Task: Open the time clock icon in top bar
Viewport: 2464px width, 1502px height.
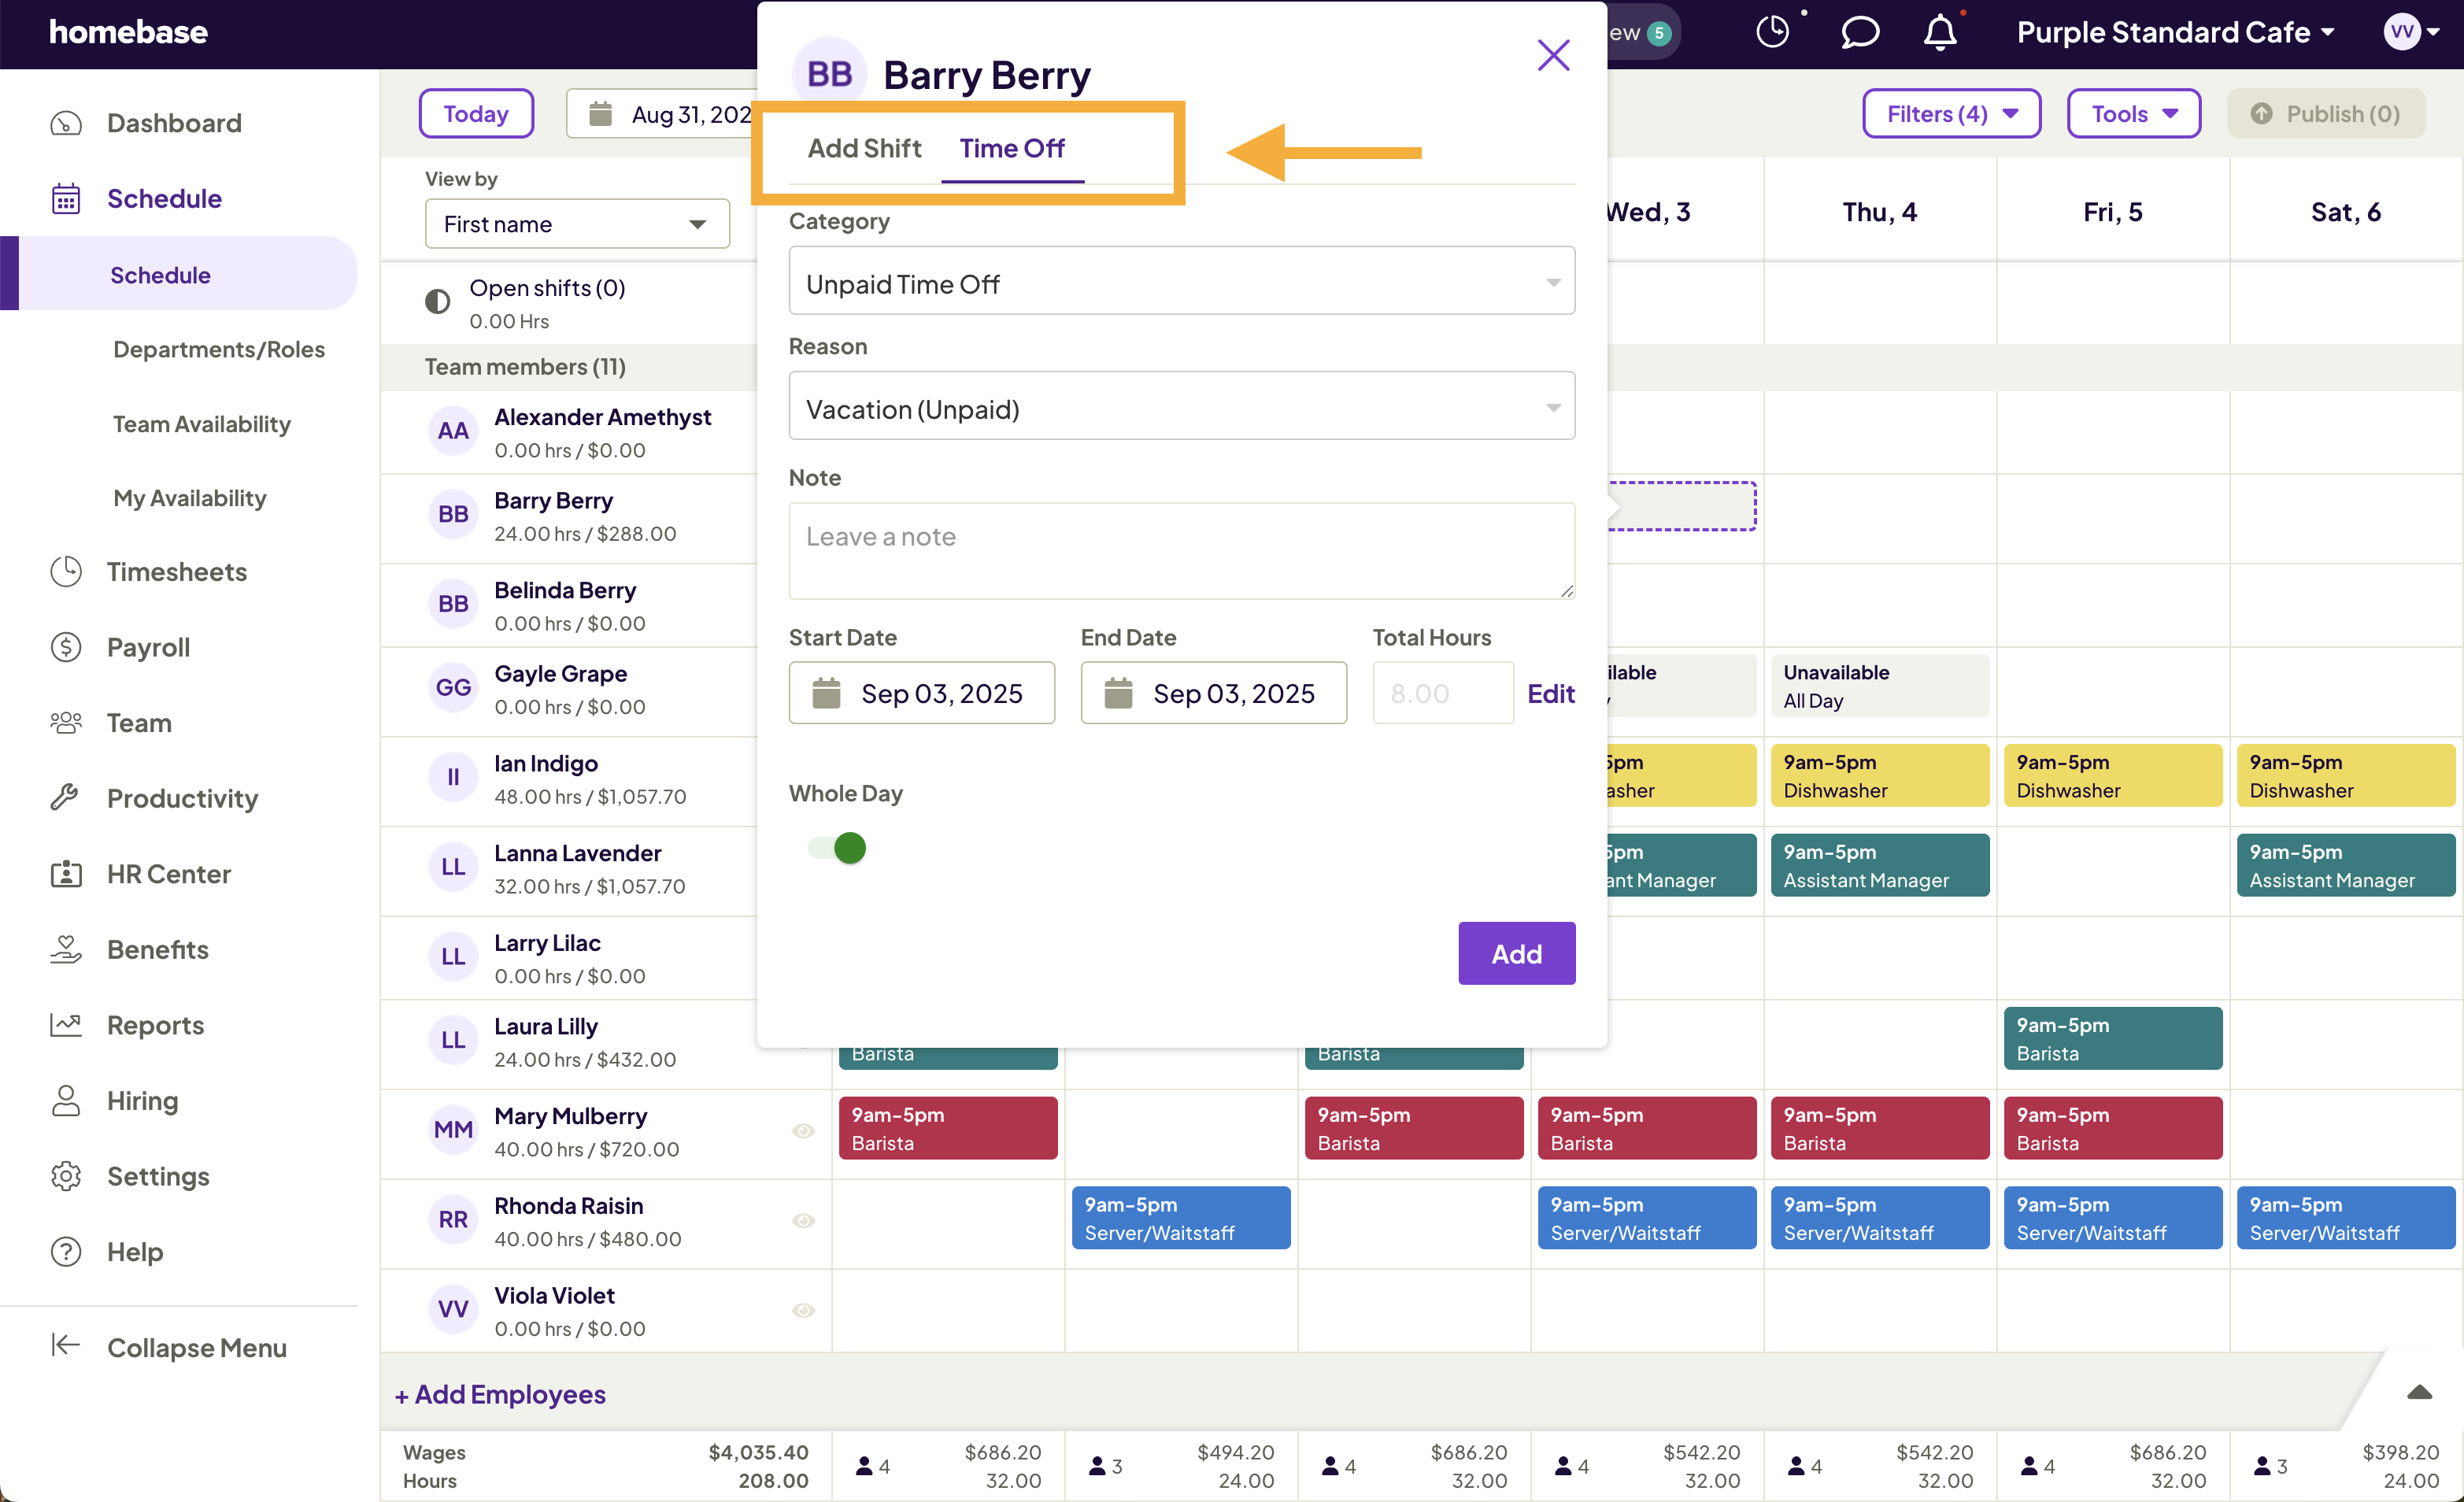Action: point(1773,31)
